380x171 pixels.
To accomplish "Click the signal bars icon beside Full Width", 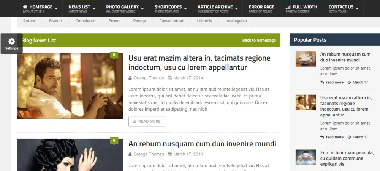I will [x=288, y=7].
